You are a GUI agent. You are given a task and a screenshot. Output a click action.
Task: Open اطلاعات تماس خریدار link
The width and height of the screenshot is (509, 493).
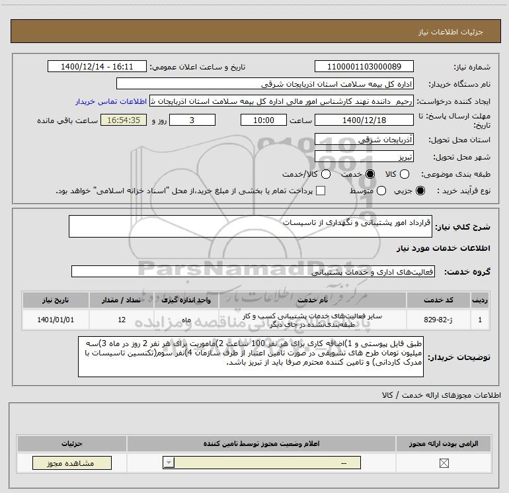coord(111,101)
